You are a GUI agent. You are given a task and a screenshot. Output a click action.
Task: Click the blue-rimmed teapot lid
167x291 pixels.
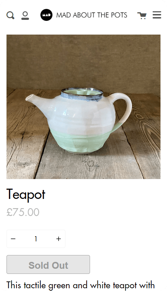click(82, 94)
